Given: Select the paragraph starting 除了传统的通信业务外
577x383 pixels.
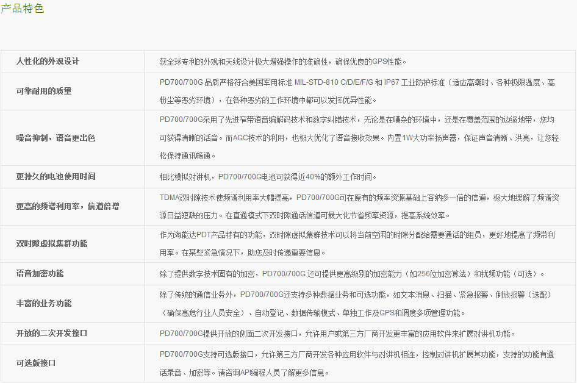Looking at the screenshot, I should point(356,304).
